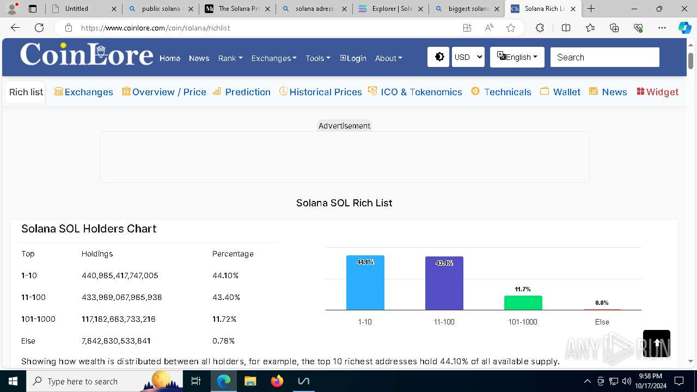697x392 pixels.
Task: Open Windows Start menu
Action: (13, 381)
